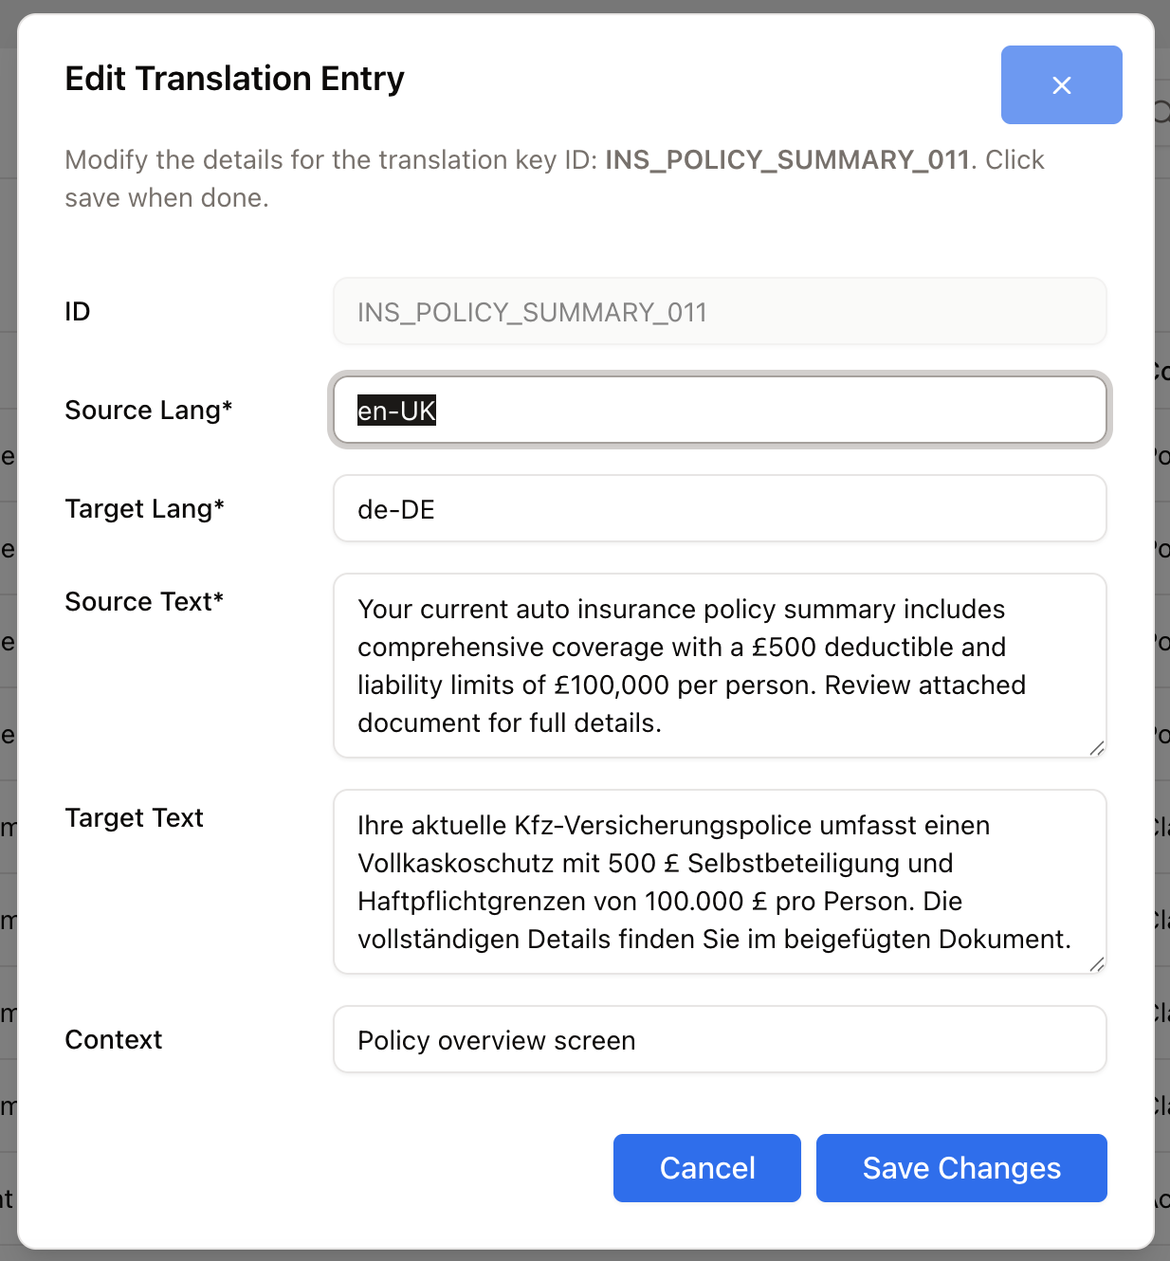Grab the Source Text resize handle
The width and height of the screenshot is (1170, 1261).
point(1096,748)
